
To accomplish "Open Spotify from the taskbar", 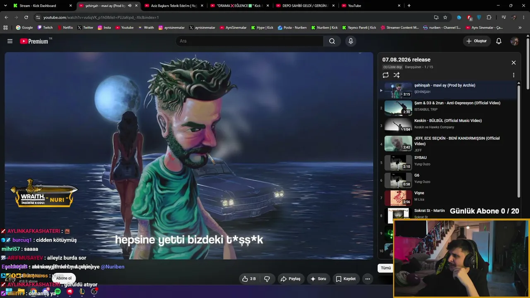I will (x=58, y=292).
